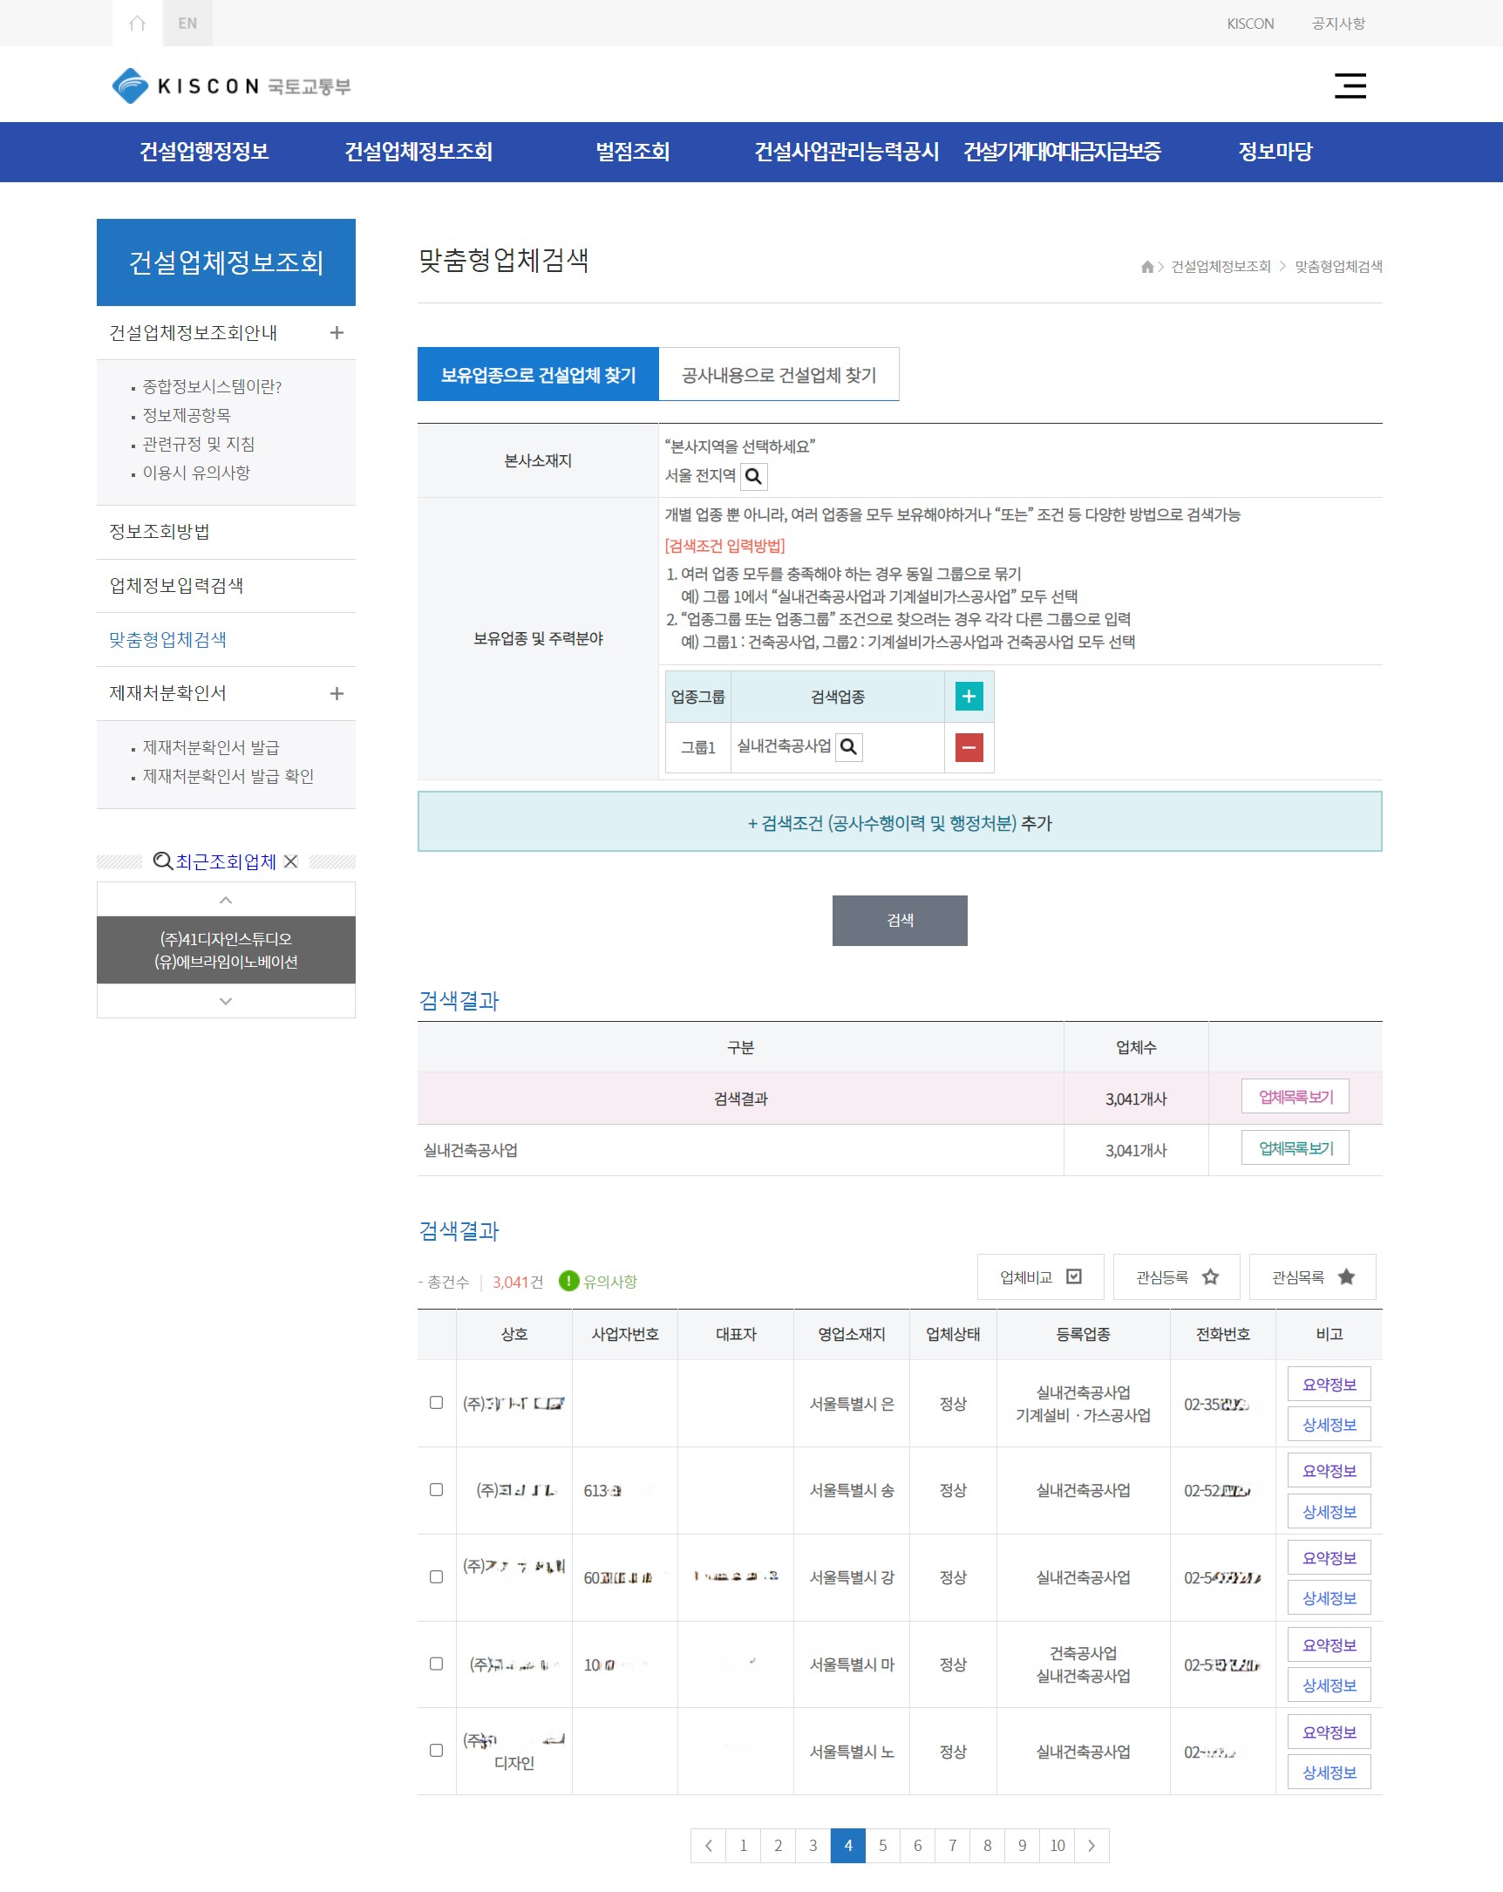Viewport: 1503px width, 1892px height.
Task: Expand 건설업체정보조회안내 with the plus sign
Action: coord(336,332)
